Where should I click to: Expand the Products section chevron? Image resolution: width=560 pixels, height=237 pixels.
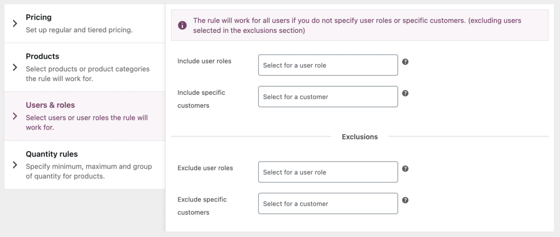[15, 67]
